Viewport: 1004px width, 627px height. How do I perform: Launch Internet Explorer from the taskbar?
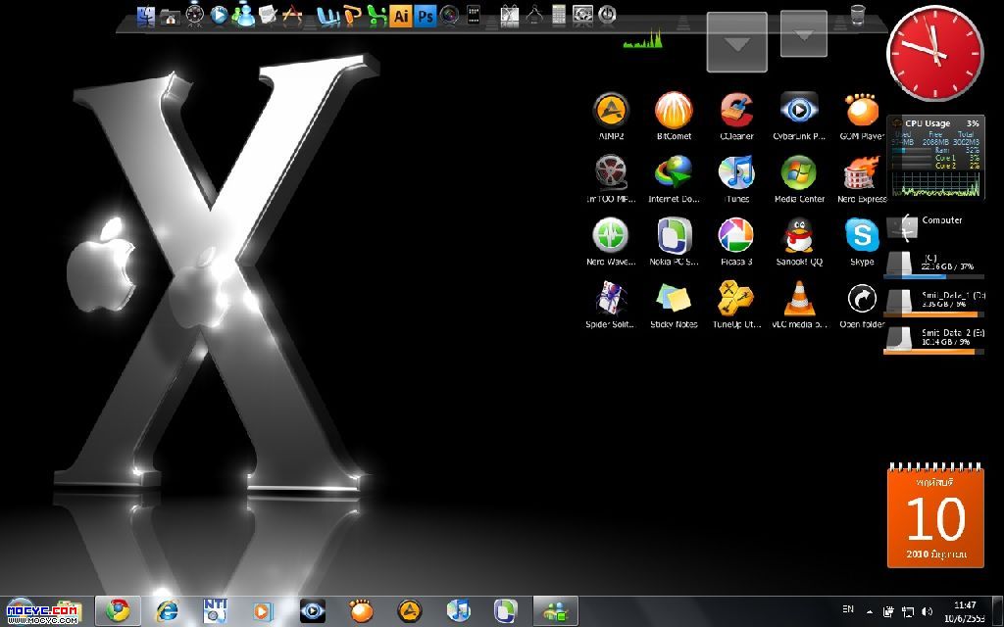[167, 611]
